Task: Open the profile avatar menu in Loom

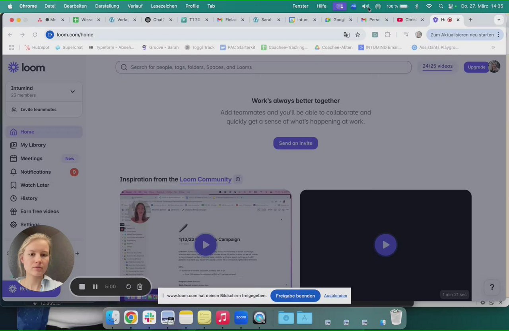Action: coord(494,67)
